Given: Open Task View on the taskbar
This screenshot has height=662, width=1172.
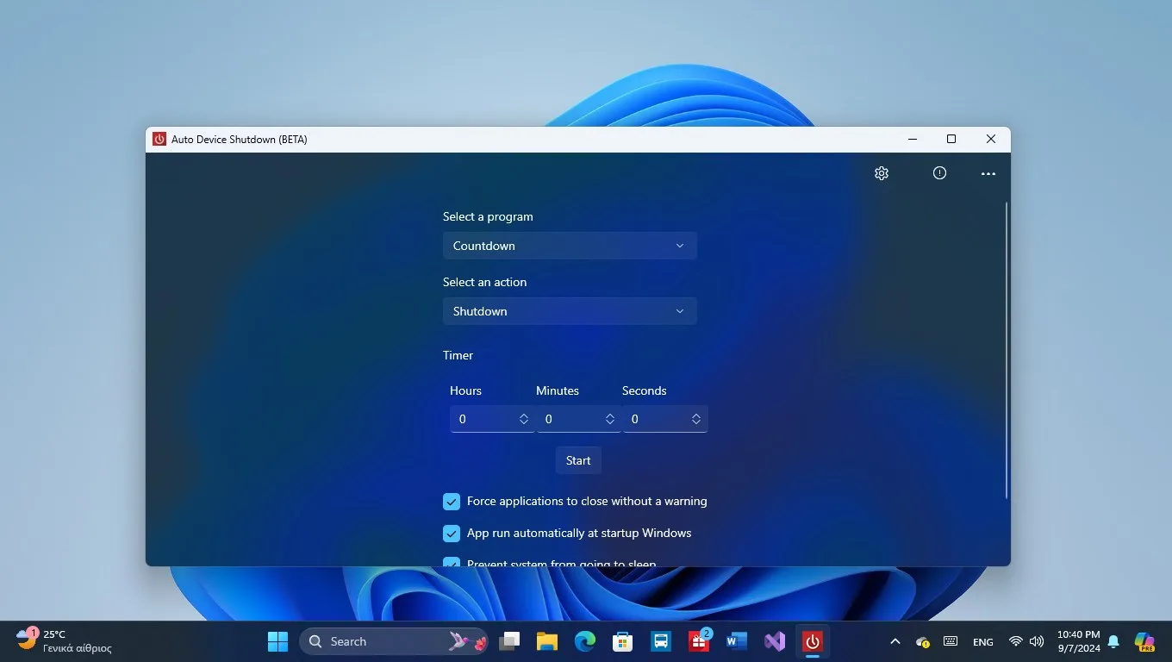Looking at the screenshot, I should pos(510,641).
